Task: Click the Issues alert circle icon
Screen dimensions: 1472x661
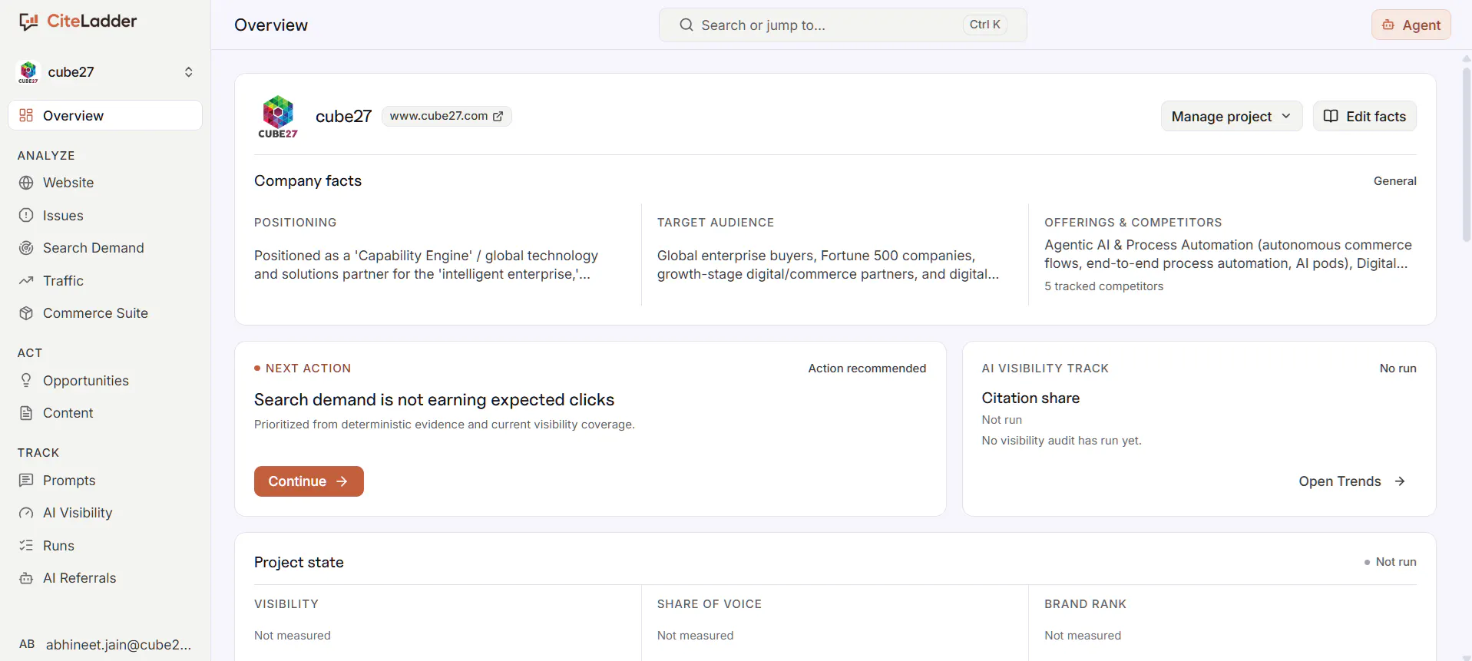Action: (26, 216)
